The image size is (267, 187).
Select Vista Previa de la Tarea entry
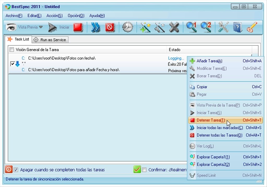(226, 105)
